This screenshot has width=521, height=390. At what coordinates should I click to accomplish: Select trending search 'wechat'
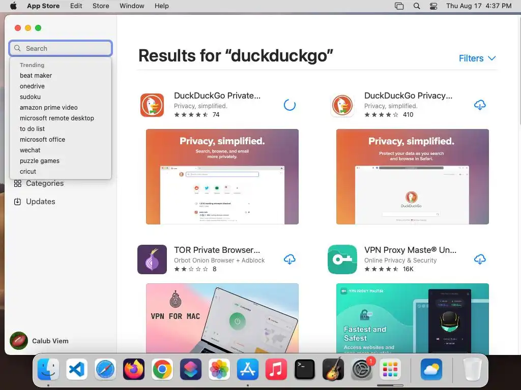30,150
